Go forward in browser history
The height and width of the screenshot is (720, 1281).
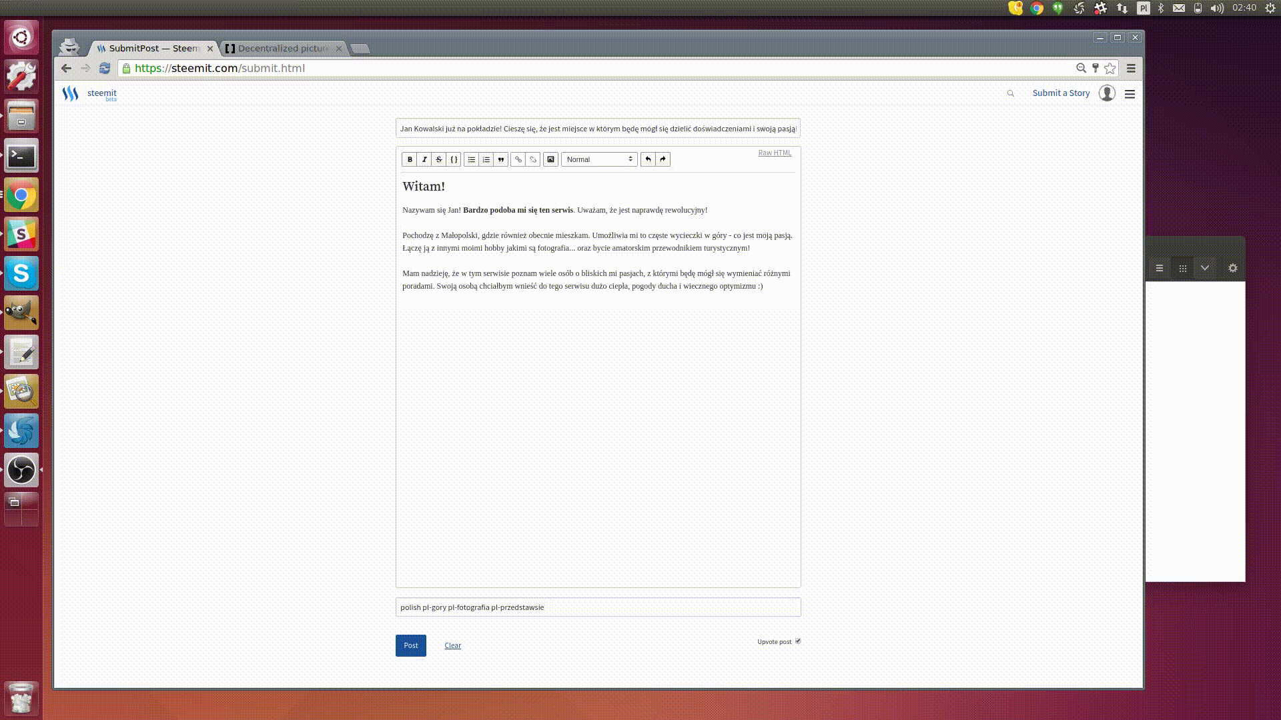coord(85,68)
